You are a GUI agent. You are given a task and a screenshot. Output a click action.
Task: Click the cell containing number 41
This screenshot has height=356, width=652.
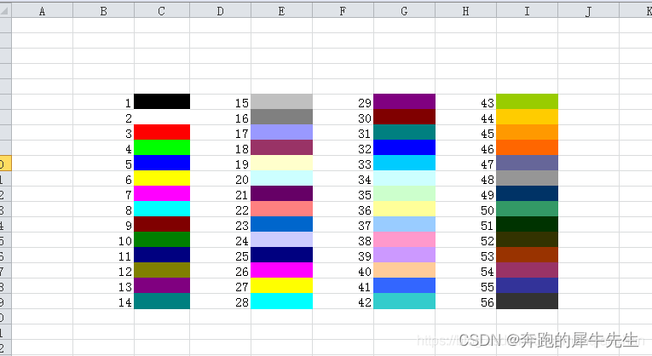[x=343, y=287]
